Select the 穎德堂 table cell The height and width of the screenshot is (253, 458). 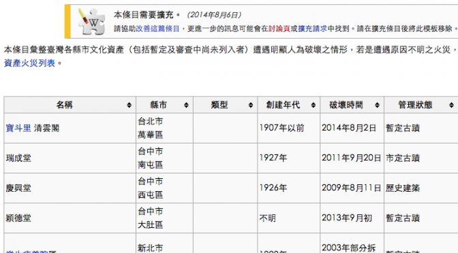(x=70, y=218)
